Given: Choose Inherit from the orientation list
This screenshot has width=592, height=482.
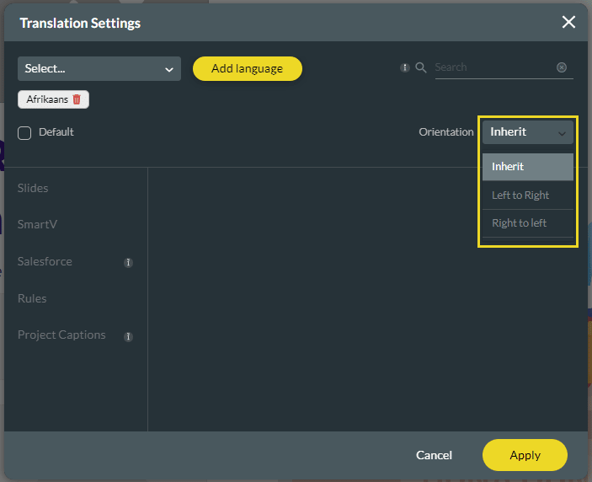Looking at the screenshot, I should (527, 167).
